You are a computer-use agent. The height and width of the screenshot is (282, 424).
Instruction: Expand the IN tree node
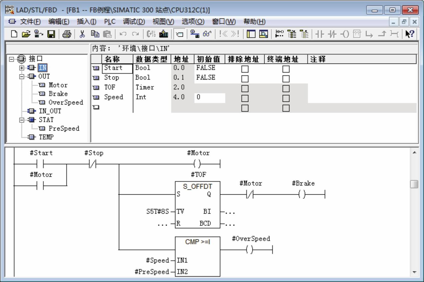(x=22, y=68)
